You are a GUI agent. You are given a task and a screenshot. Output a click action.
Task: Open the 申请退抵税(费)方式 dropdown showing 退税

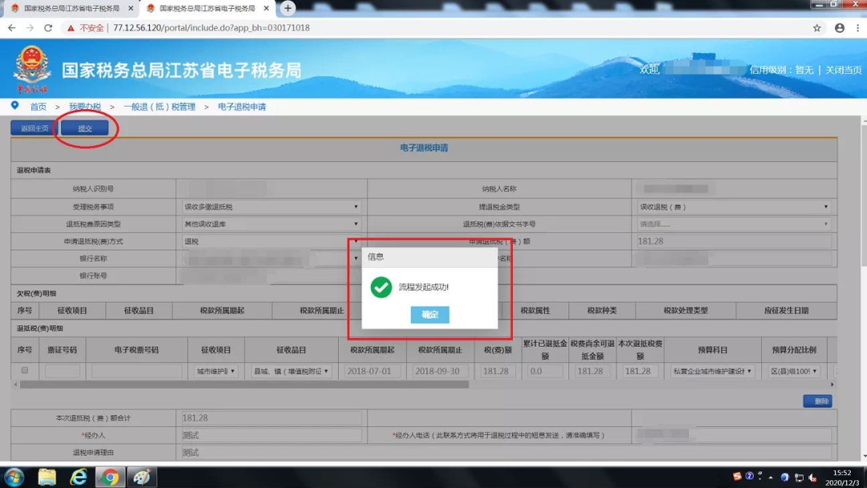271,242
